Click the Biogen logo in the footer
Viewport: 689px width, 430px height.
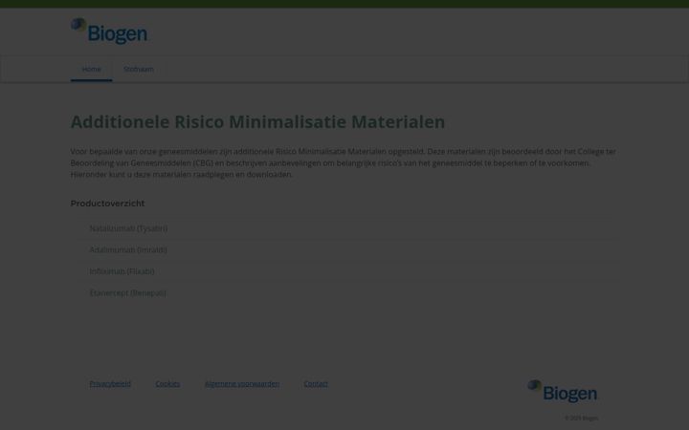point(563,391)
